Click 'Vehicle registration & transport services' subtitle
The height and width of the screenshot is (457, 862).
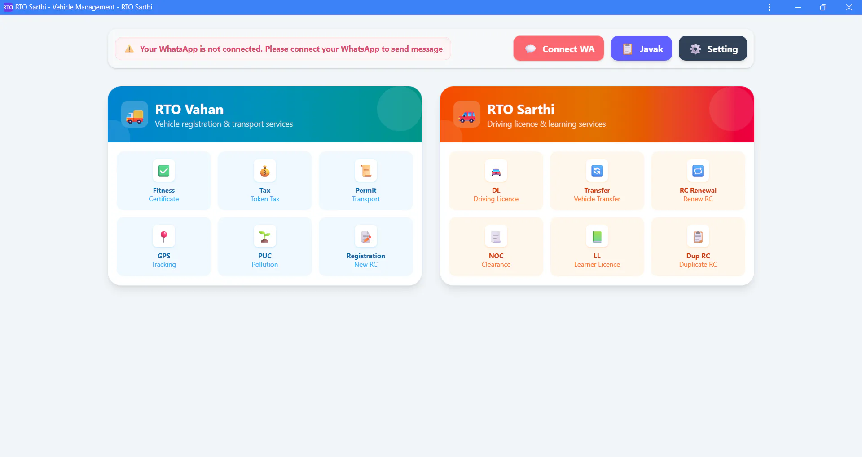click(224, 124)
